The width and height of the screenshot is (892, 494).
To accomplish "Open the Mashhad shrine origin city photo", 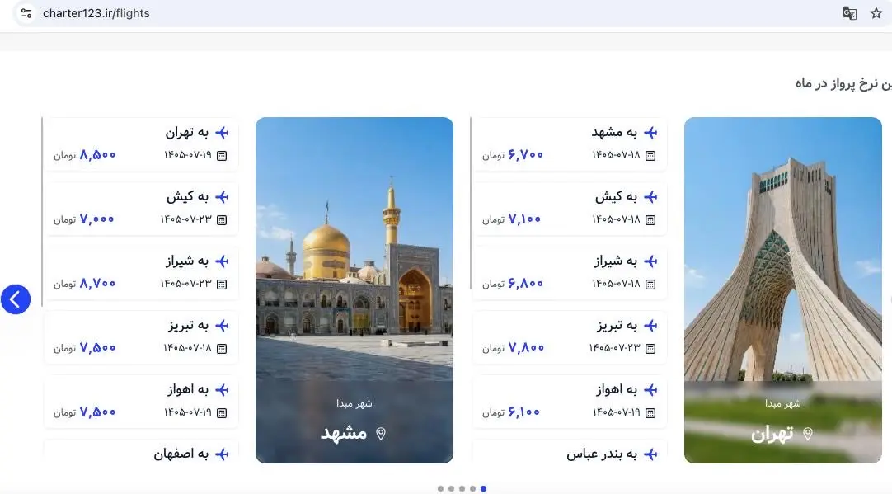I will [x=354, y=290].
